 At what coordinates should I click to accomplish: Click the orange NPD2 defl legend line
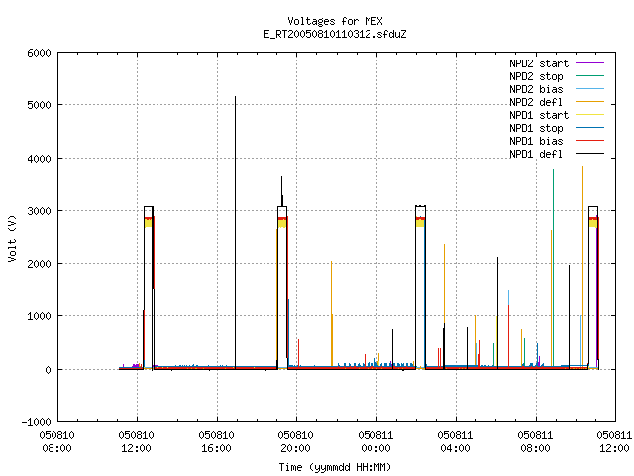pos(590,101)
